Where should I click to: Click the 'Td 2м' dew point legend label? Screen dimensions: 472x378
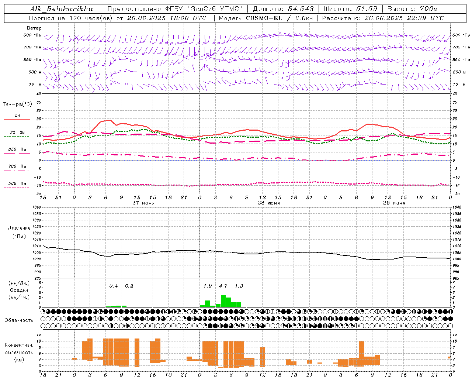17,132
